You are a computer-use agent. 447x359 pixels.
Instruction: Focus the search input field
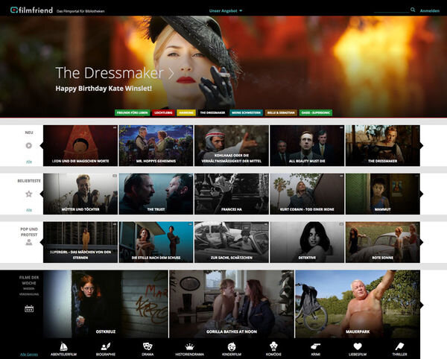point(391,10)
